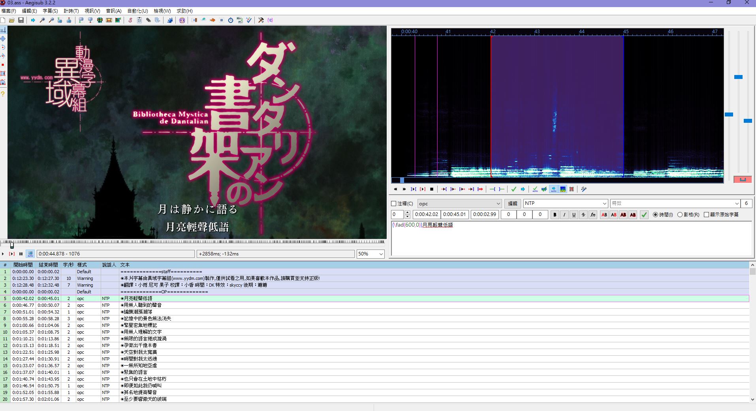
Task: Go to previous line in audio toolbar
Action: point(395,189)
